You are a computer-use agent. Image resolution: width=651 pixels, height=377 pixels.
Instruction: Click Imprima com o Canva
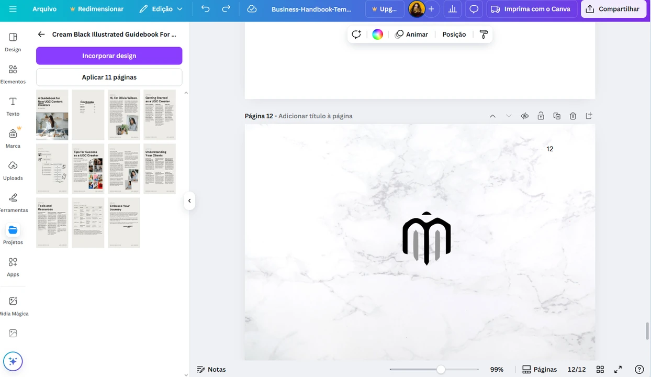532,9
